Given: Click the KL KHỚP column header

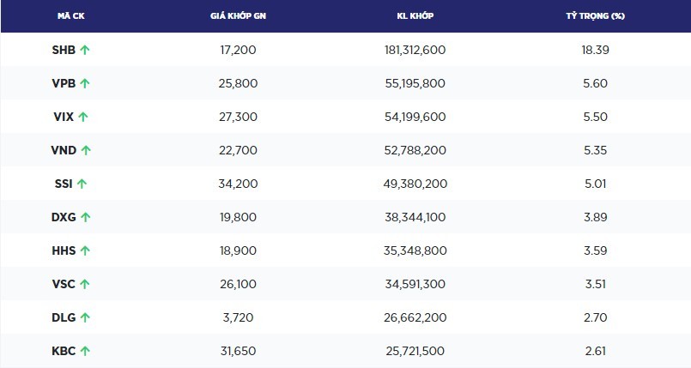Looking at the screenshot, I should pyautogui.click(x=415, y=16).
